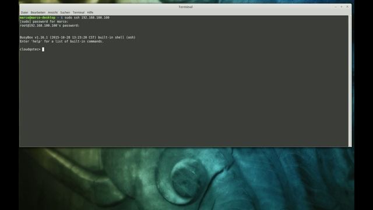Open the Terminal menu in menu bar
Screen dimensions: 373x210
(x=79, y=12)
